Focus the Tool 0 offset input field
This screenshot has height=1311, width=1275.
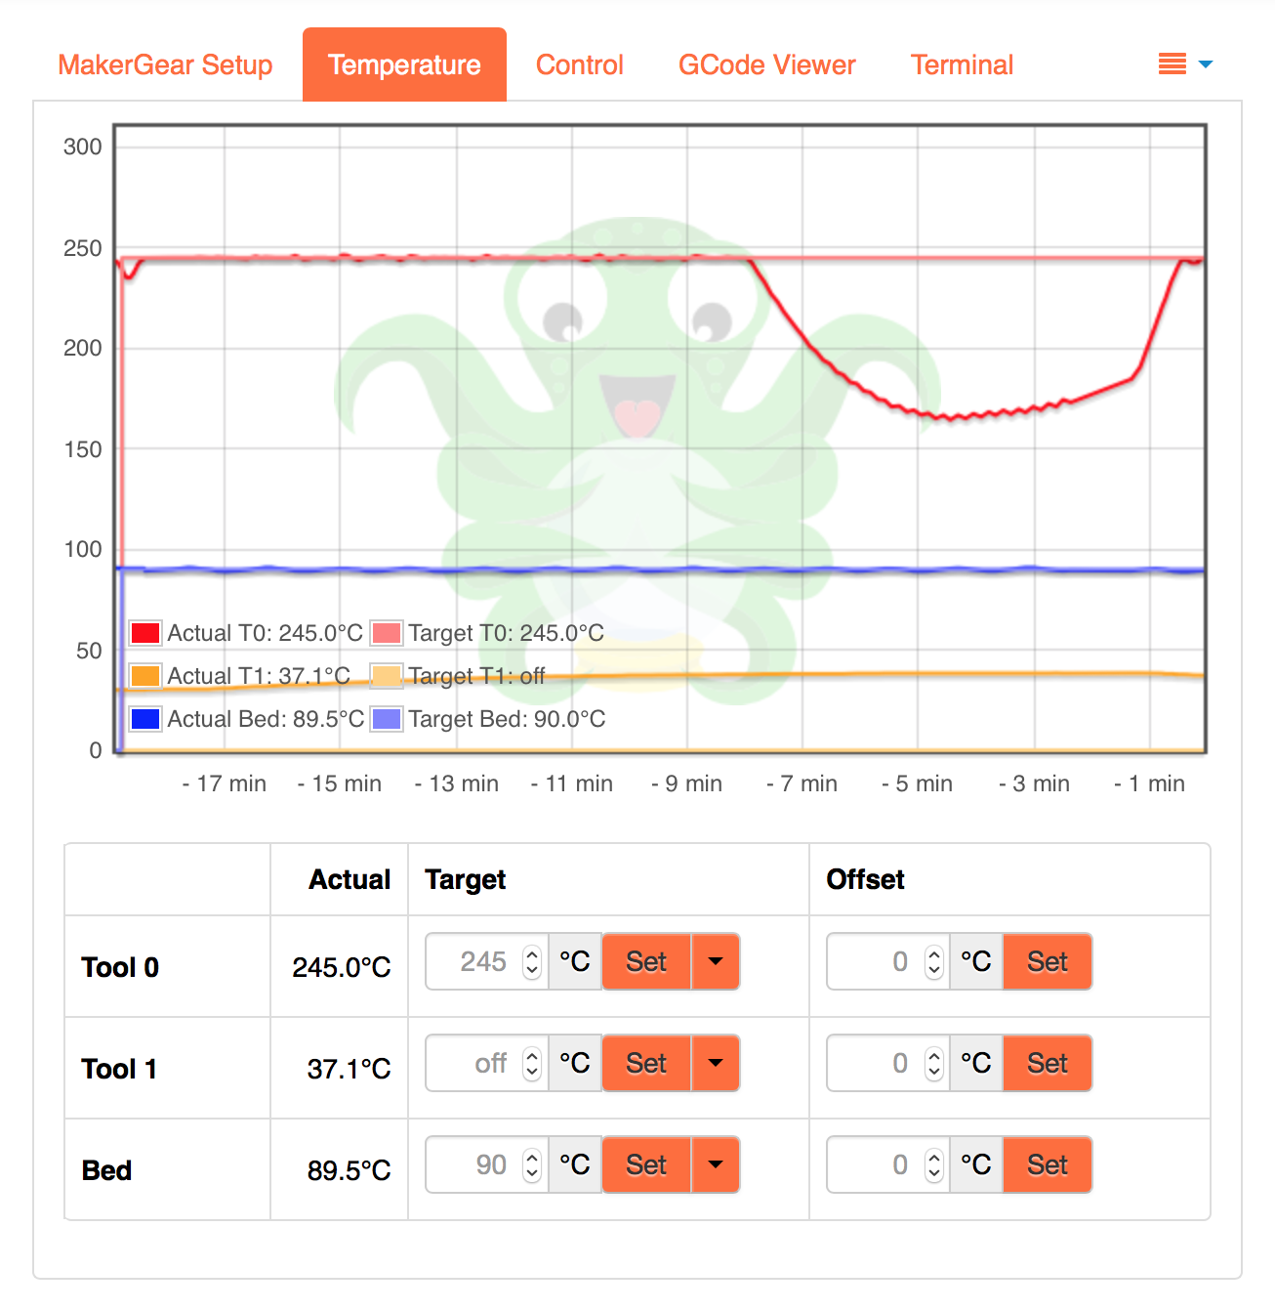[x=876, y=962]
